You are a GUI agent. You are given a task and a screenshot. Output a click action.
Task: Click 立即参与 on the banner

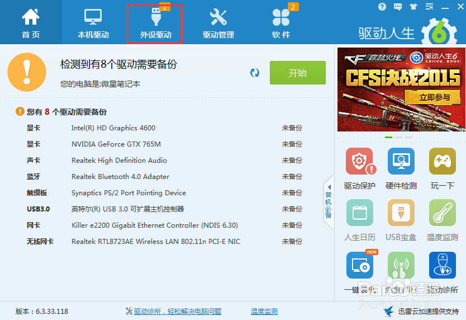[x=434, y=97]
